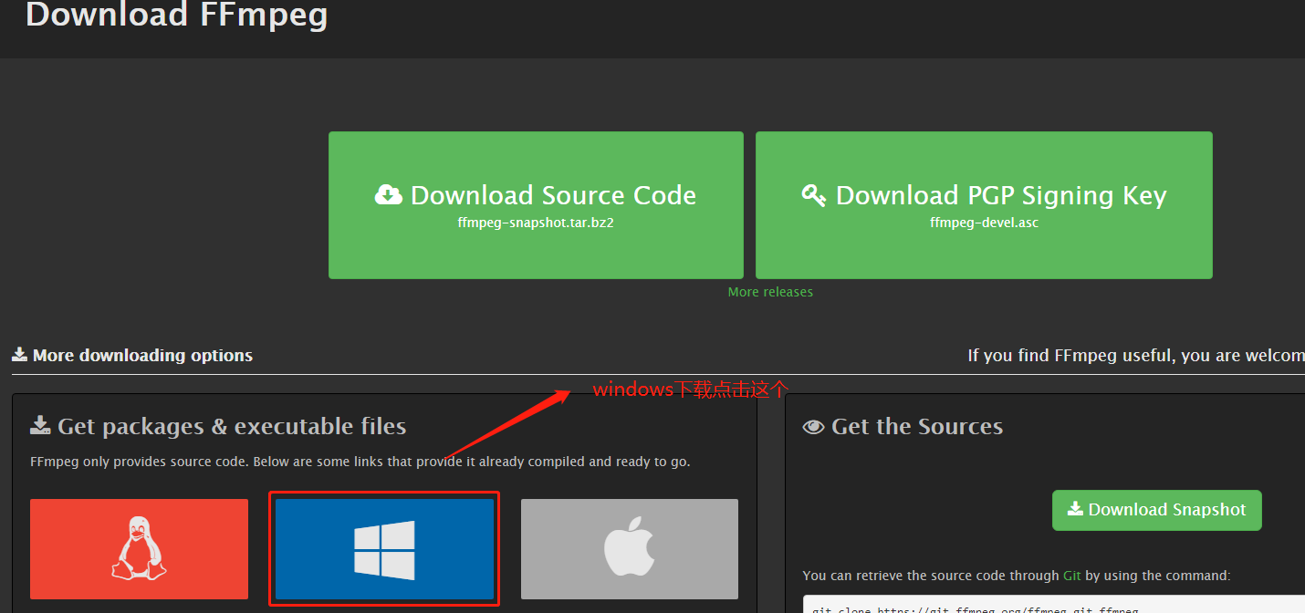Open the green Git link
The width and height of the screenshot is (1305, 613).
click(x=1073, y=576)
